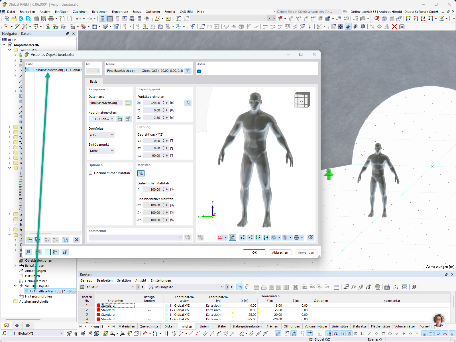Click the eye icon tab in Navigator bottom

point(17,325)
